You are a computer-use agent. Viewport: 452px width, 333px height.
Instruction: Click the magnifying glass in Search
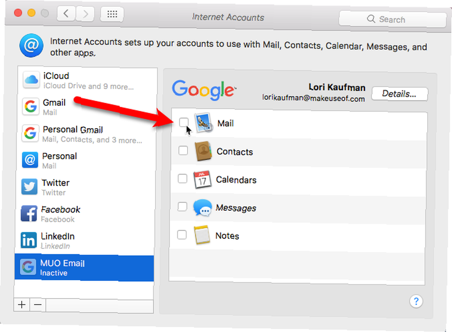click(x=371, y=19)
